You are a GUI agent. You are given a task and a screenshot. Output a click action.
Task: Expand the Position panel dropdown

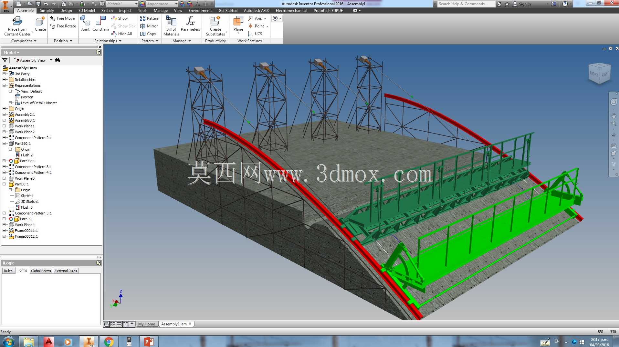[63, 41]
